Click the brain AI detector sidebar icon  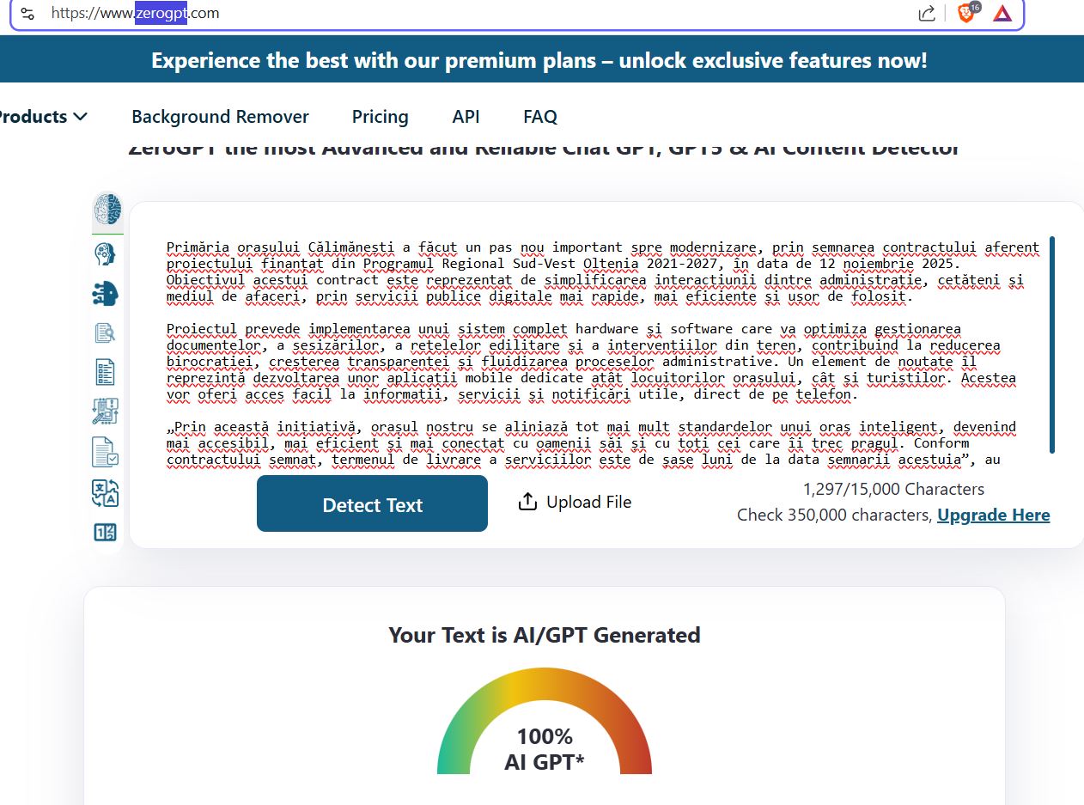pyautogui.click(x=107, y=209)
